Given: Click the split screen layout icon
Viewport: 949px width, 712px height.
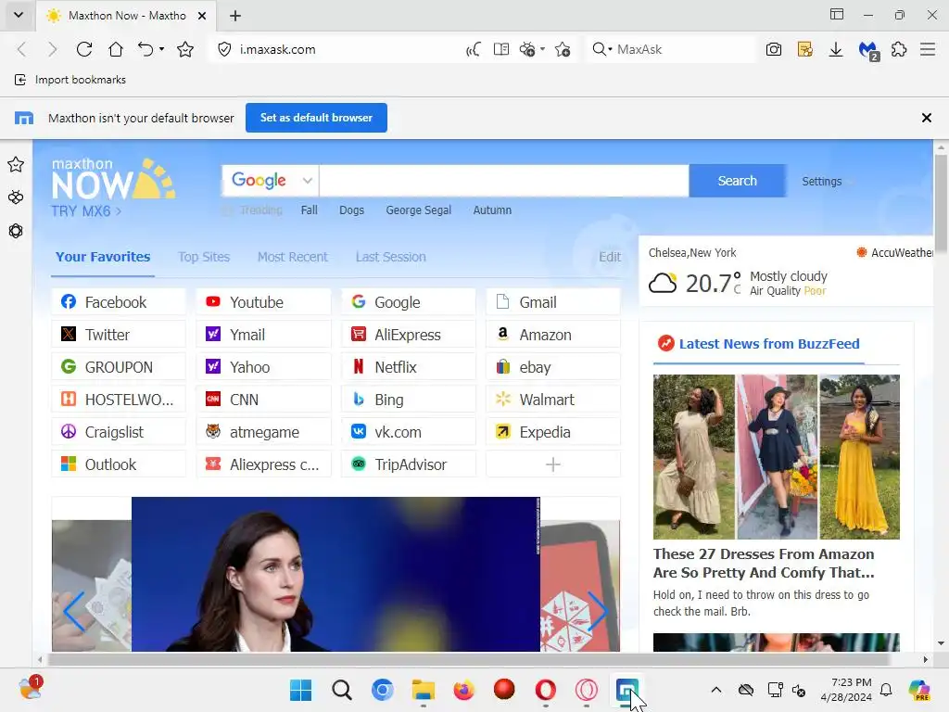Looking at the screenshot, I should coord(837,14).
